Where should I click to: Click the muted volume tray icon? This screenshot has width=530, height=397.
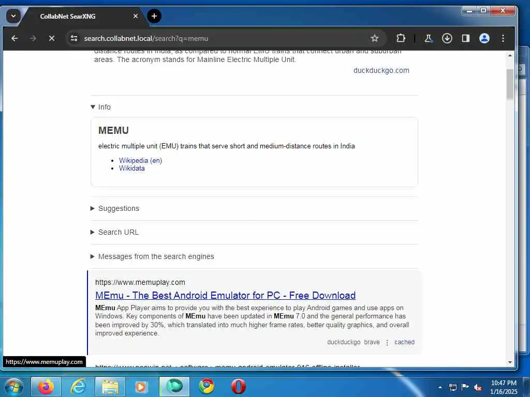tap(478, 388)
